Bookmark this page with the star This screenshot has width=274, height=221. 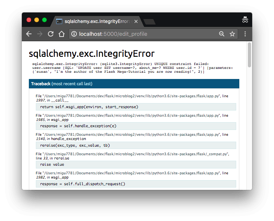pyautogui.click(x=232, y=34)
